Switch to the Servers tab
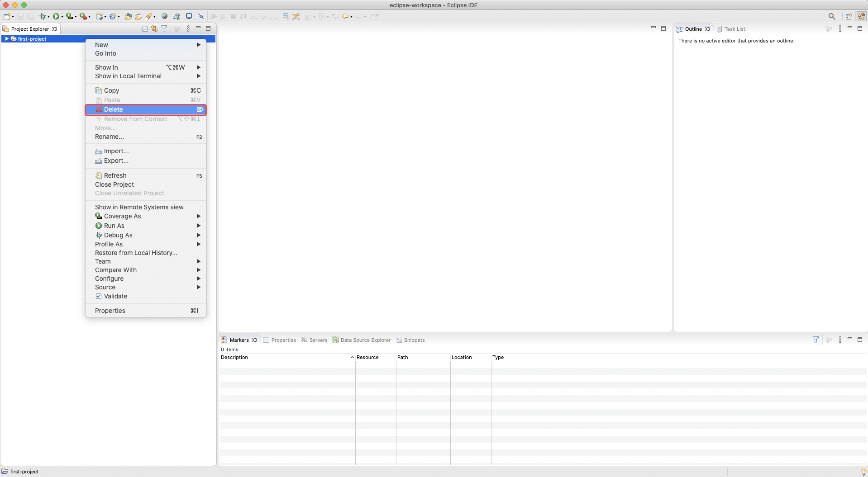Image resolution: width=868 pixels, height=477 pixels. point(314,340)
